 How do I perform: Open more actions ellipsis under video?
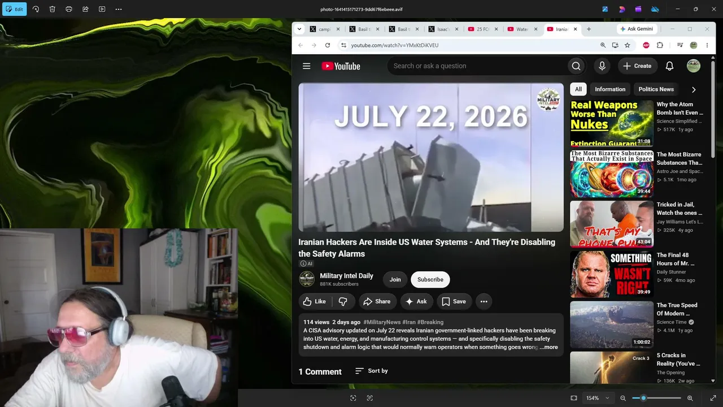click(484, 301)
